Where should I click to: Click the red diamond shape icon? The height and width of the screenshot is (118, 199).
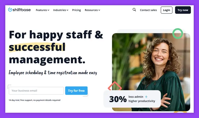tap(115, 86)
